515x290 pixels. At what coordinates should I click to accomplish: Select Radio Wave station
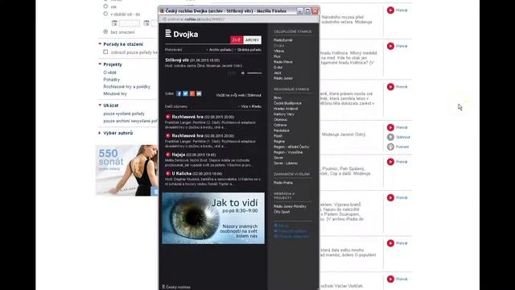[x=282, y=62]
